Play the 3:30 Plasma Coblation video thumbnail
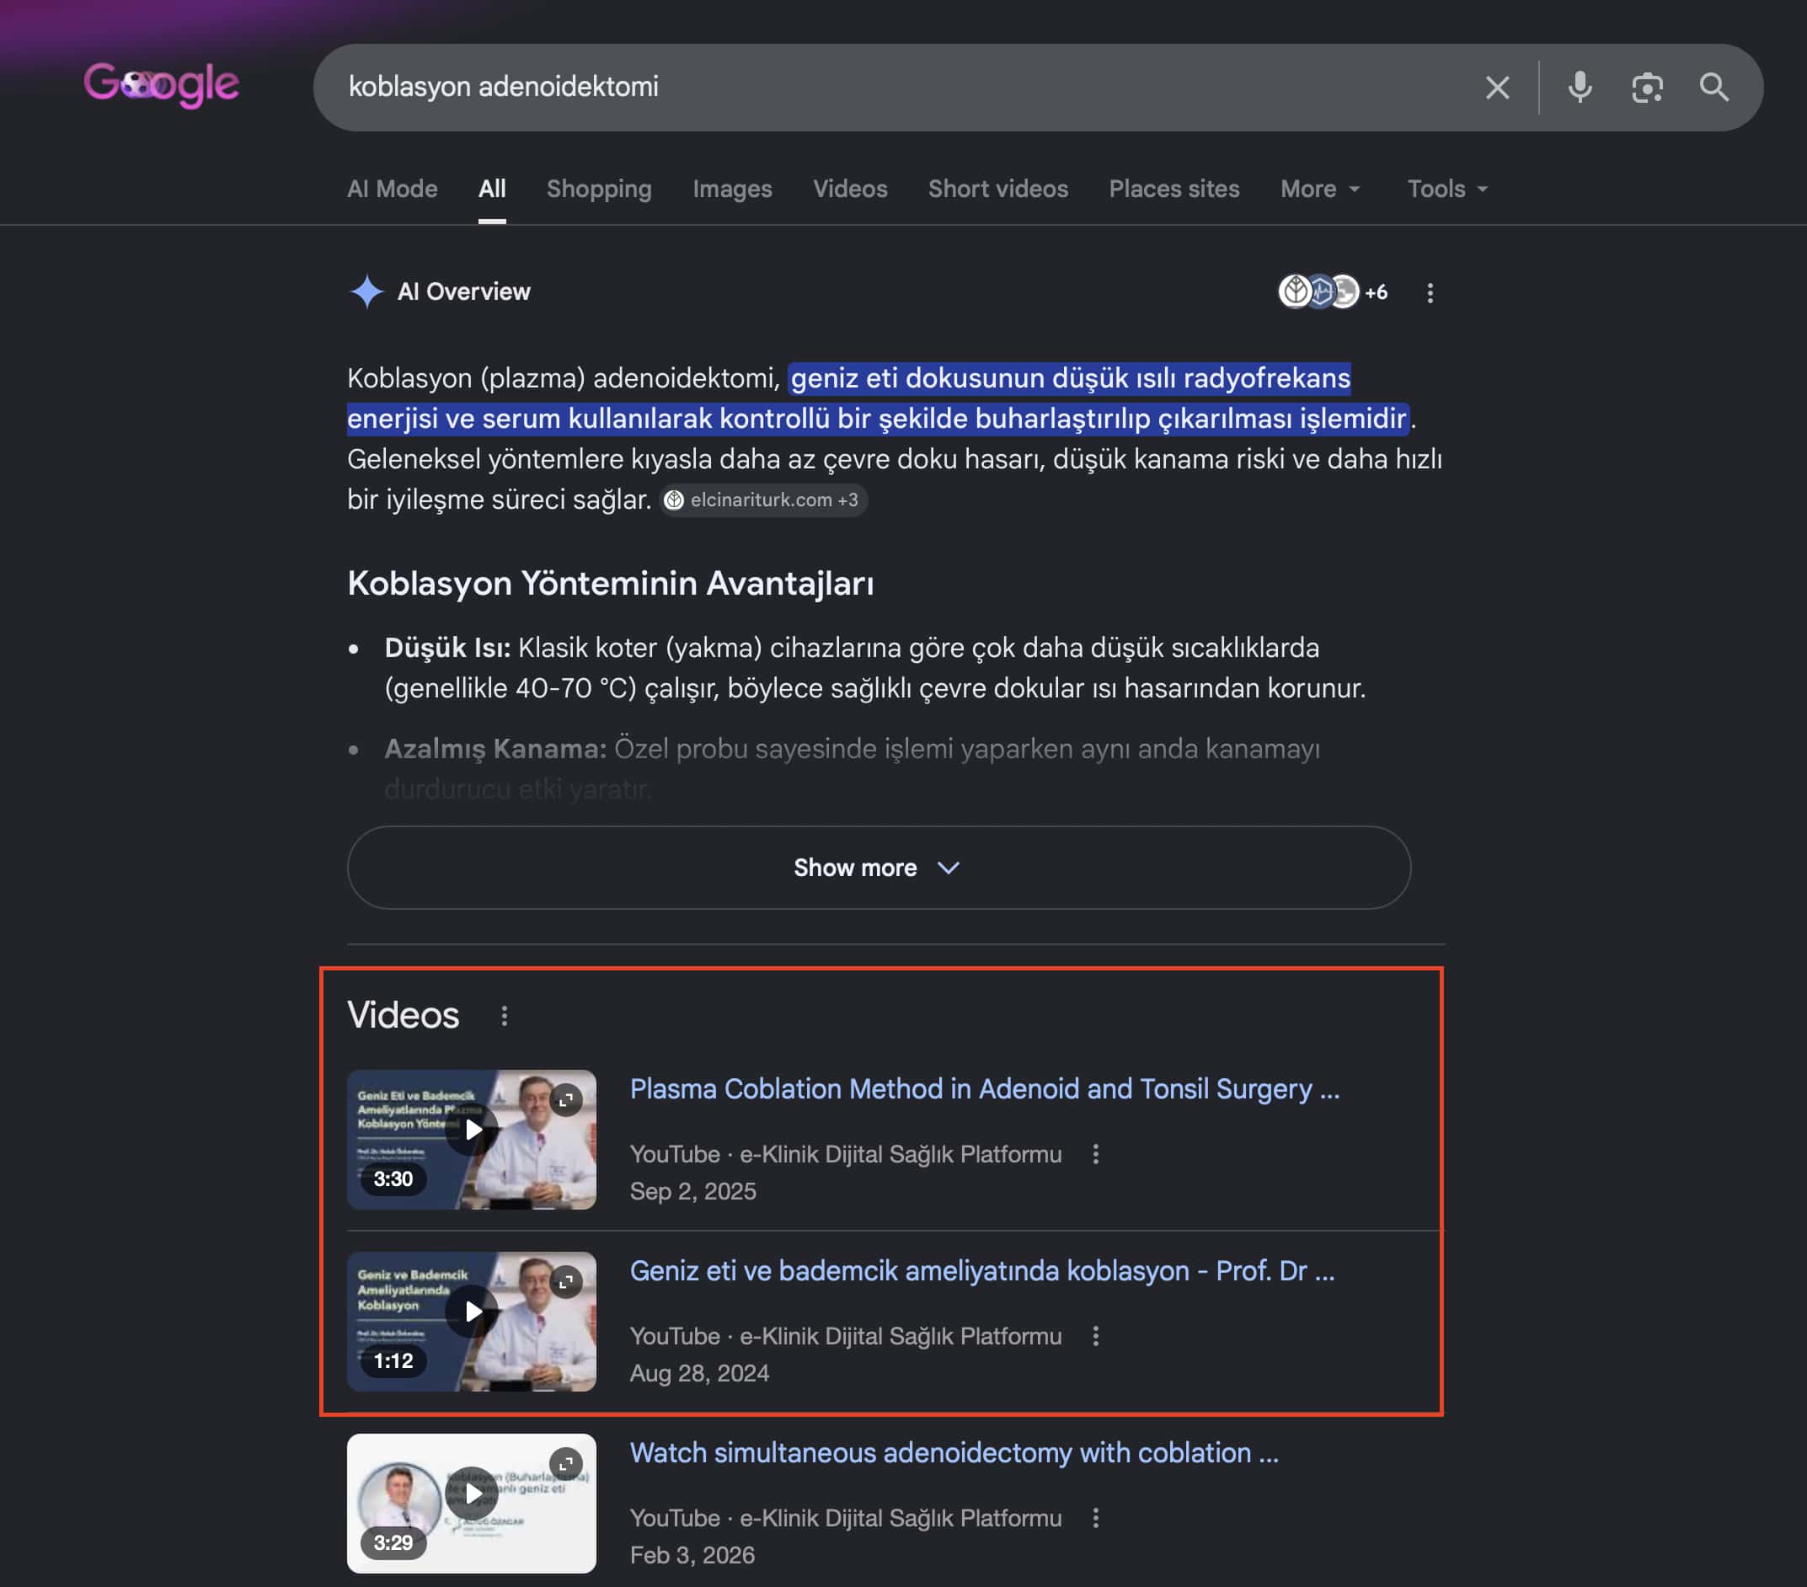The width and height of the screenshot is (1807, 1587). coord(471,1139)
